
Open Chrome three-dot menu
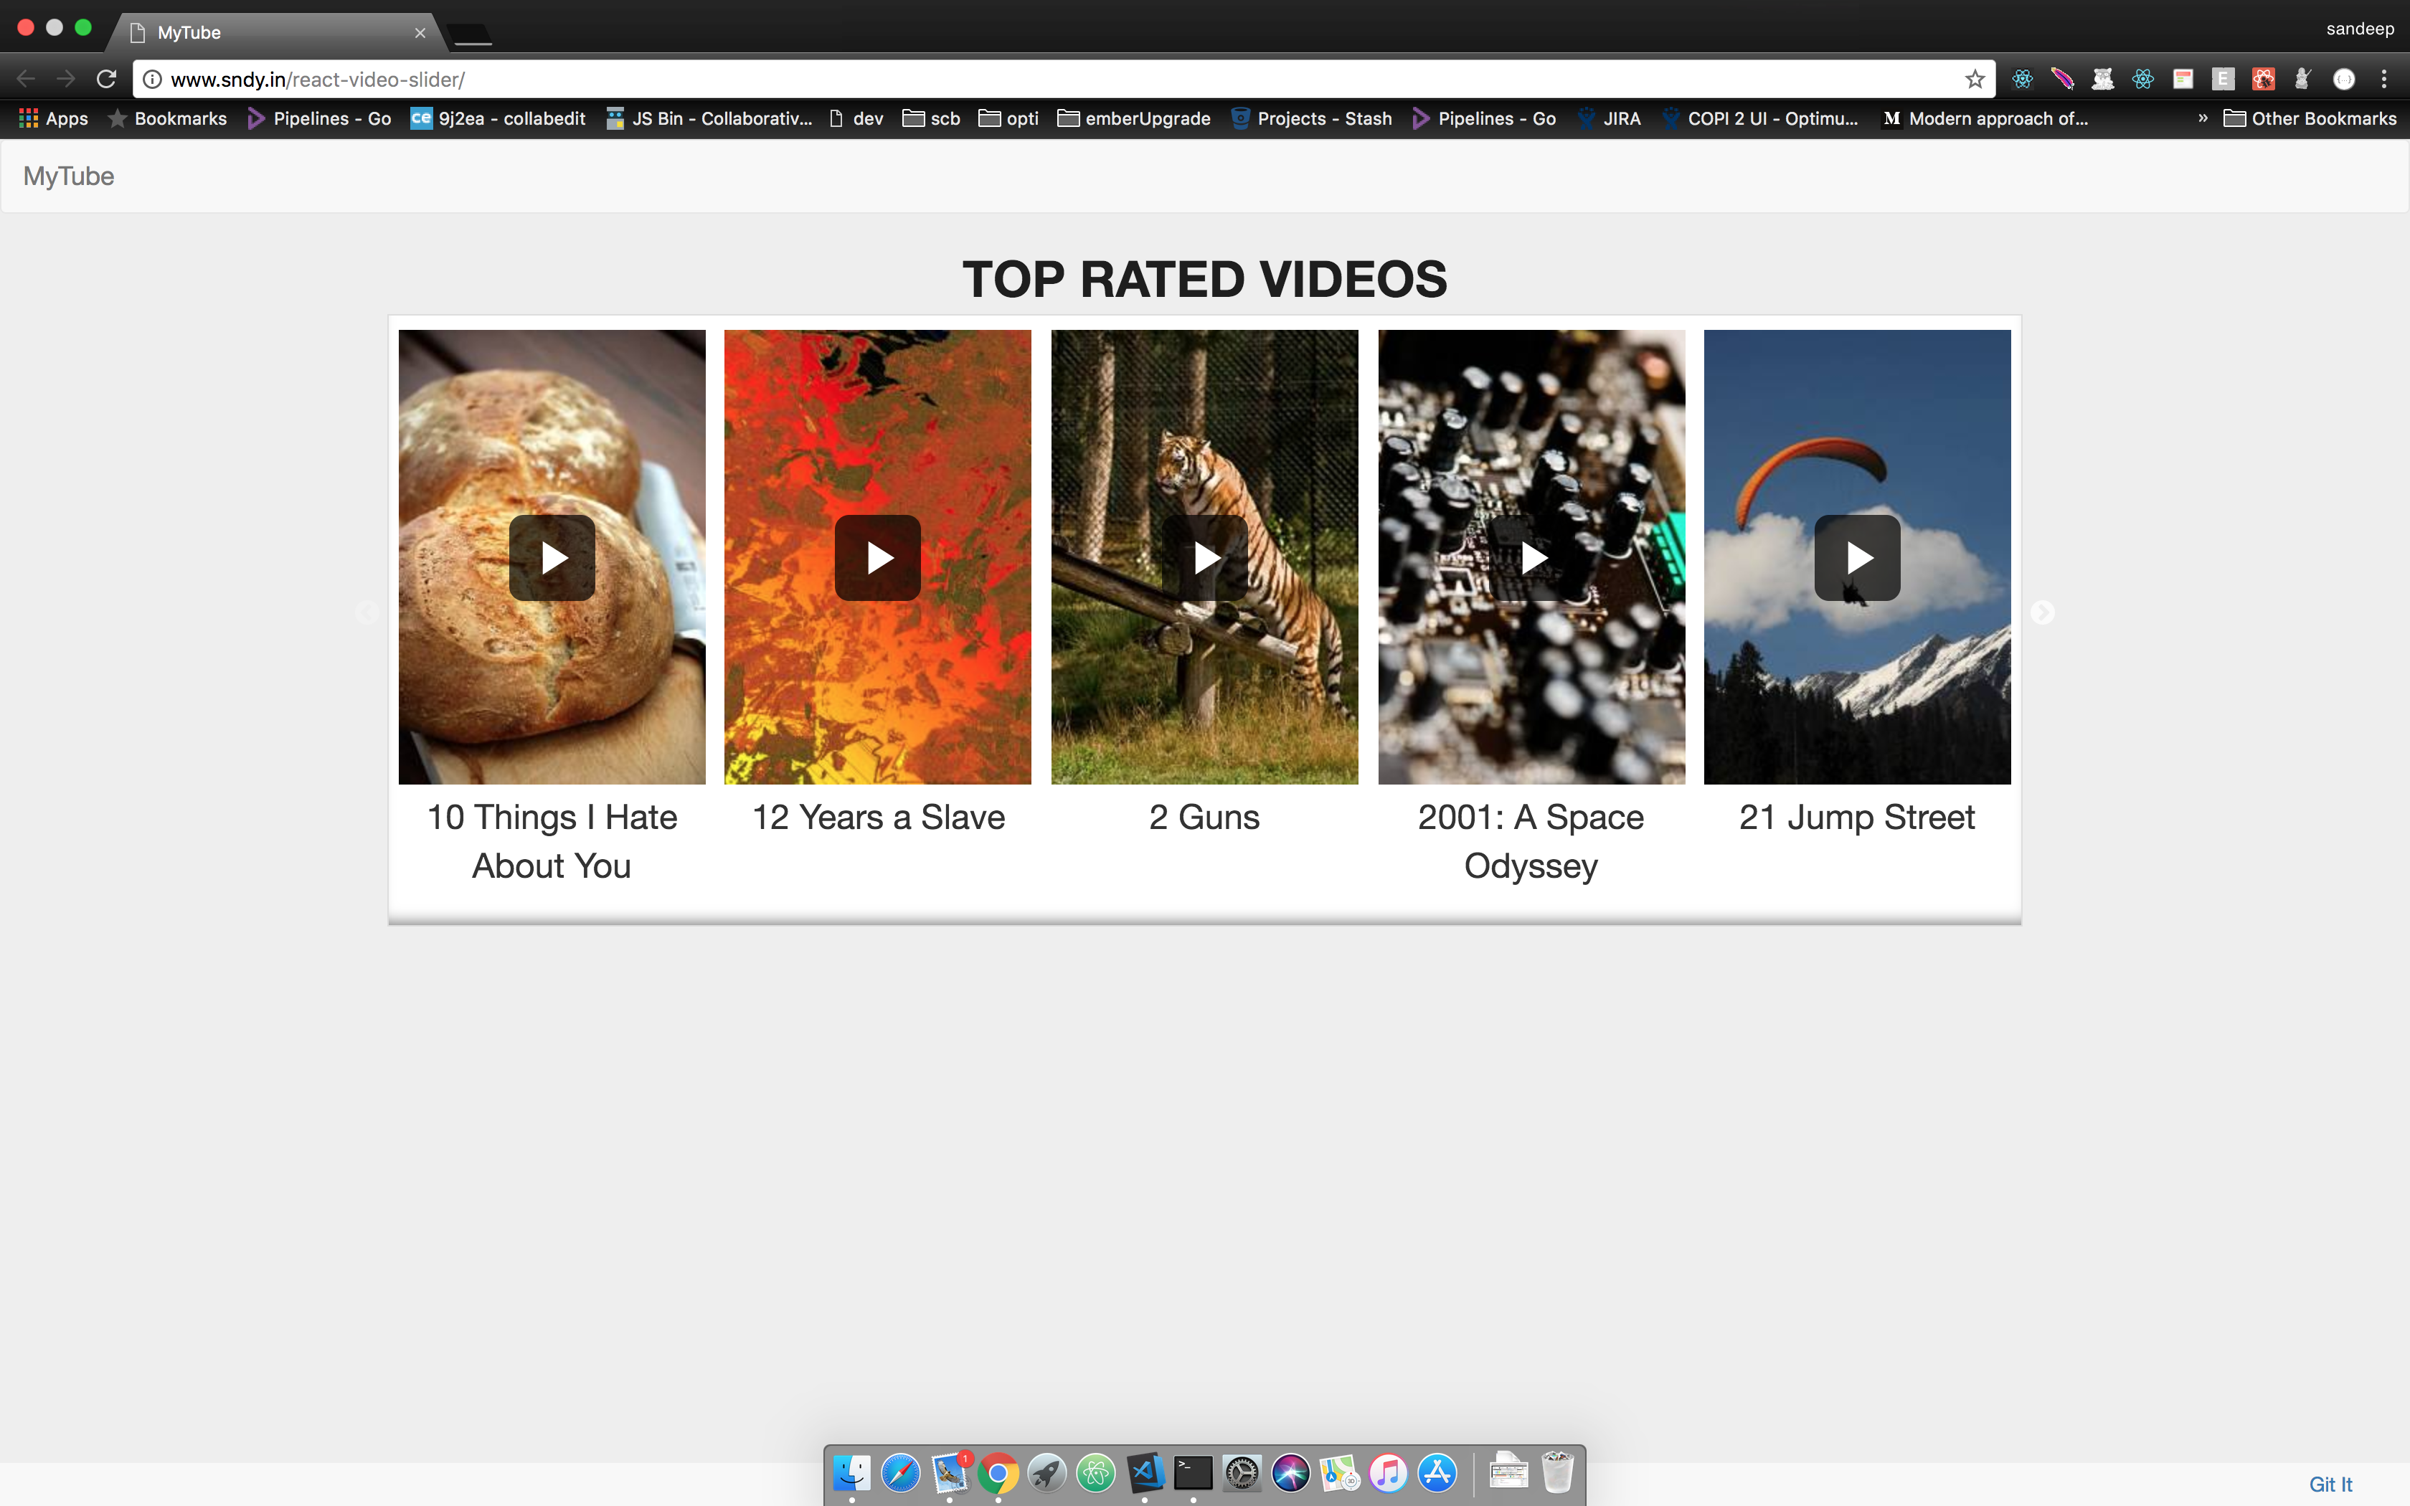[2383, 79]
